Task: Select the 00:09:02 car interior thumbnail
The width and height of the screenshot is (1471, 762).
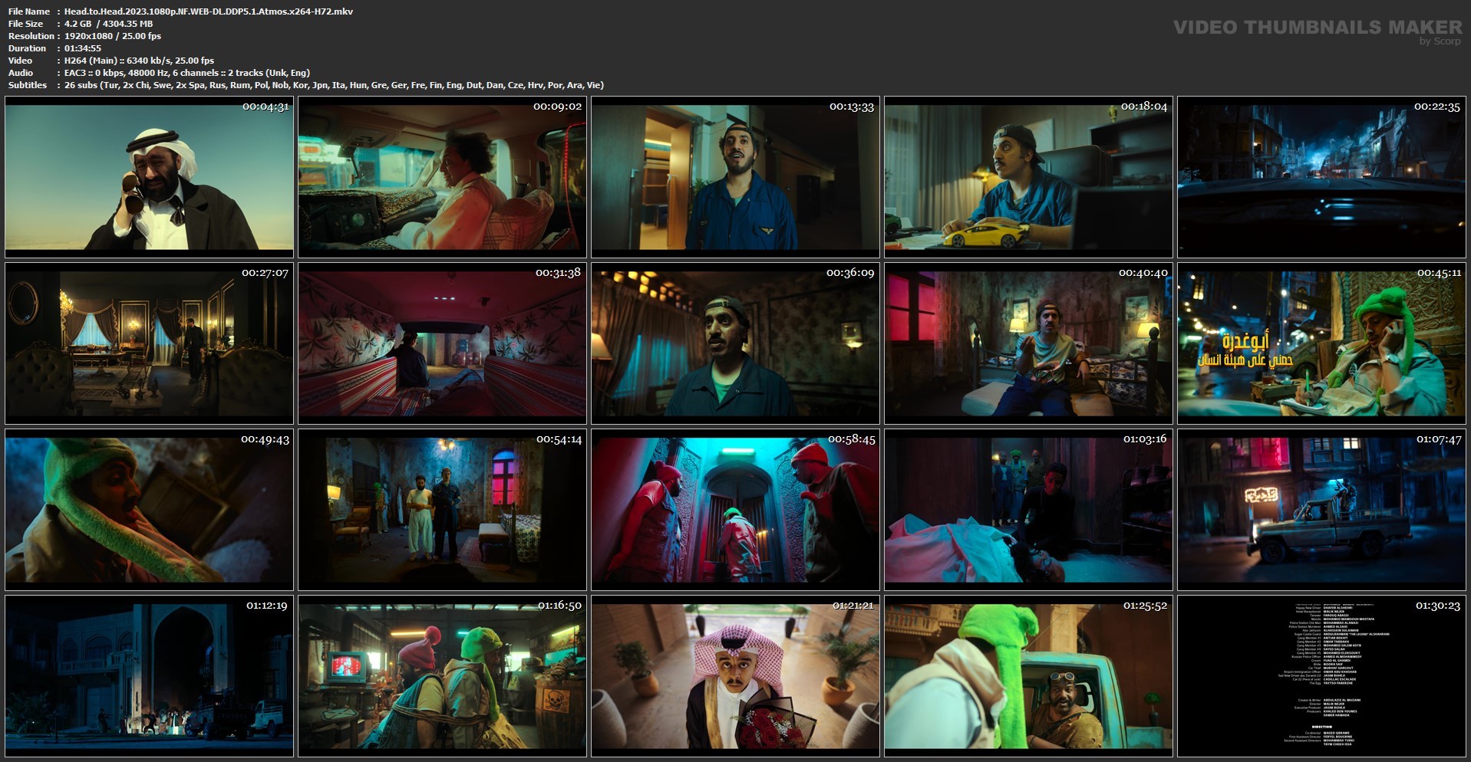Action: pos(442,177)
